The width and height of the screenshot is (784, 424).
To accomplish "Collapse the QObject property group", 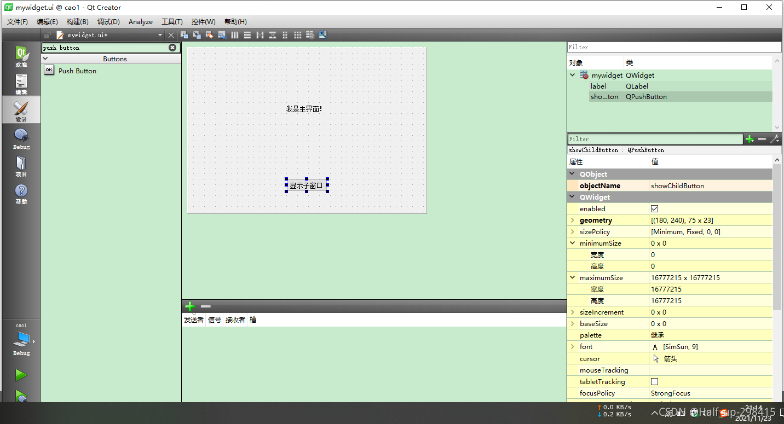I will coord(573,174).
